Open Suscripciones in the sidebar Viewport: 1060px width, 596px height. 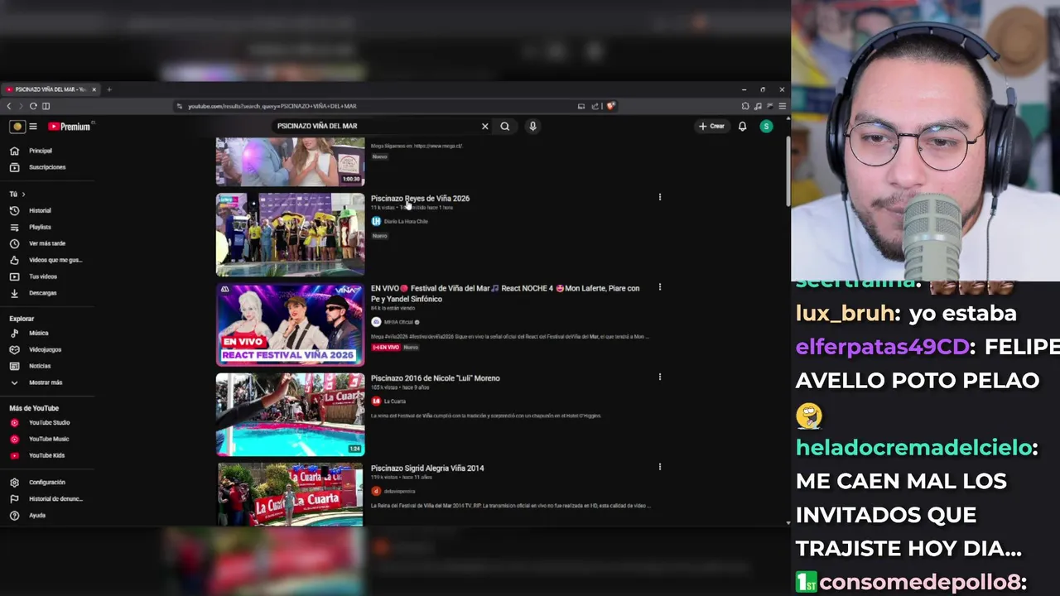46,167
